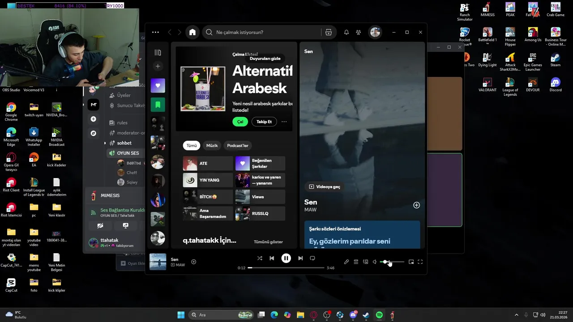The width and height of the screenshot is (573, 322).
Task: Collapse Your Library sidebar icon
Action: click(x=158, y=52)
